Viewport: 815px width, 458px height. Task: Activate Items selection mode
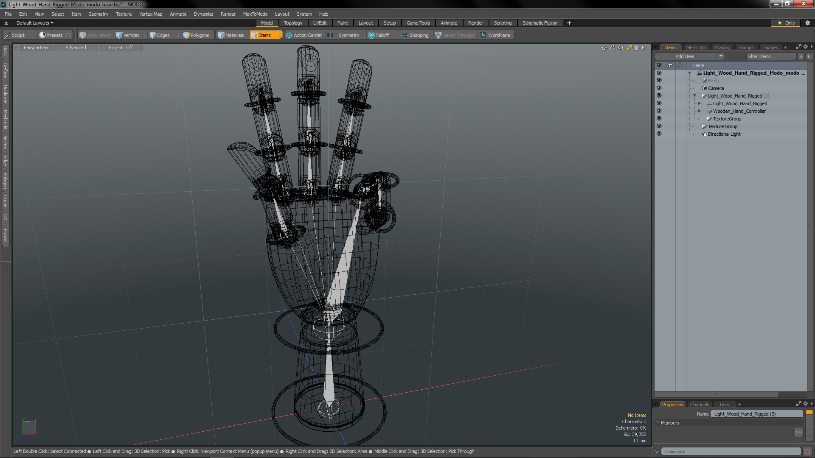(x=265, y=35)
